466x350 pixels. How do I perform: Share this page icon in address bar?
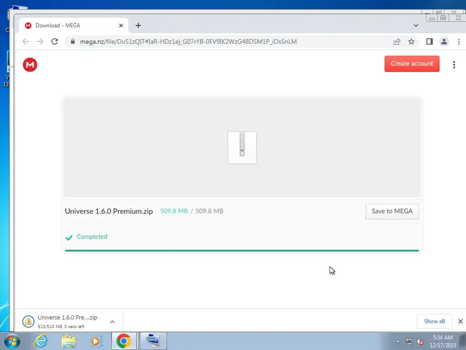click(397, 41)
